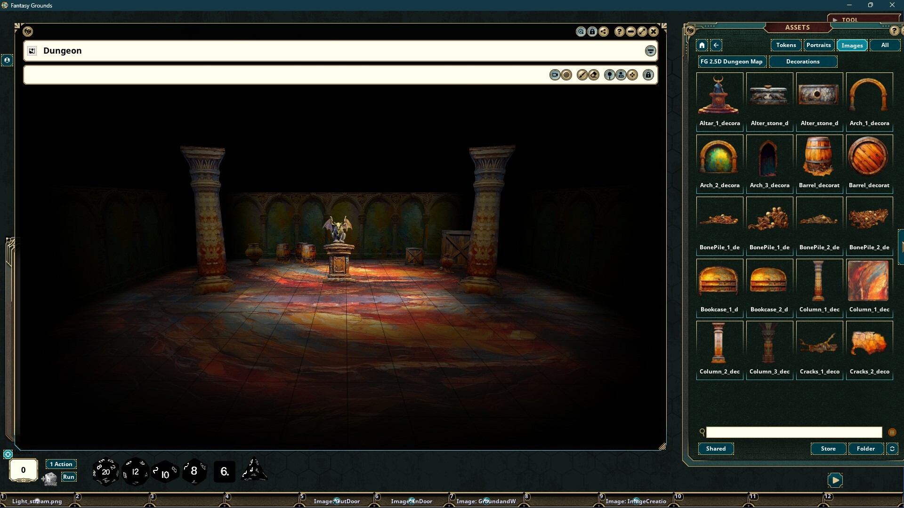Screen dimensions: 904x508
Task: Click the share icon on the Dungeon window
Action: click(604, 32)
